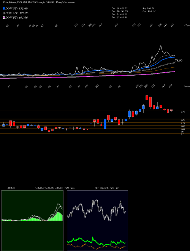Open the dark blue ADX indicator panel
The height and width of the screenshot is (251, 190).
97,221
